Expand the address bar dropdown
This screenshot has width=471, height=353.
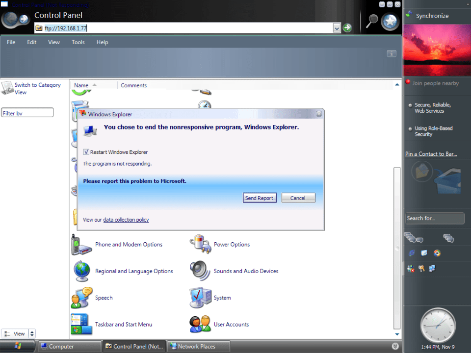[x=337, y=28]
